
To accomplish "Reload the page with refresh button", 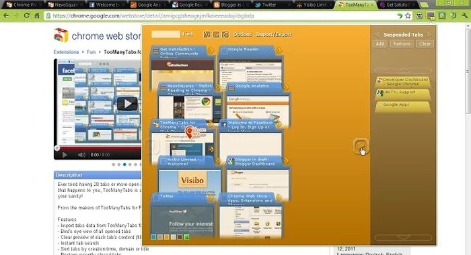I will [x=26, y=15].
